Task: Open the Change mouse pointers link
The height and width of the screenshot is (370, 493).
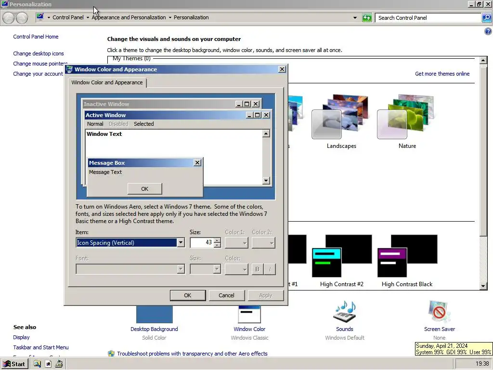Action: click(x=40, y=64)
